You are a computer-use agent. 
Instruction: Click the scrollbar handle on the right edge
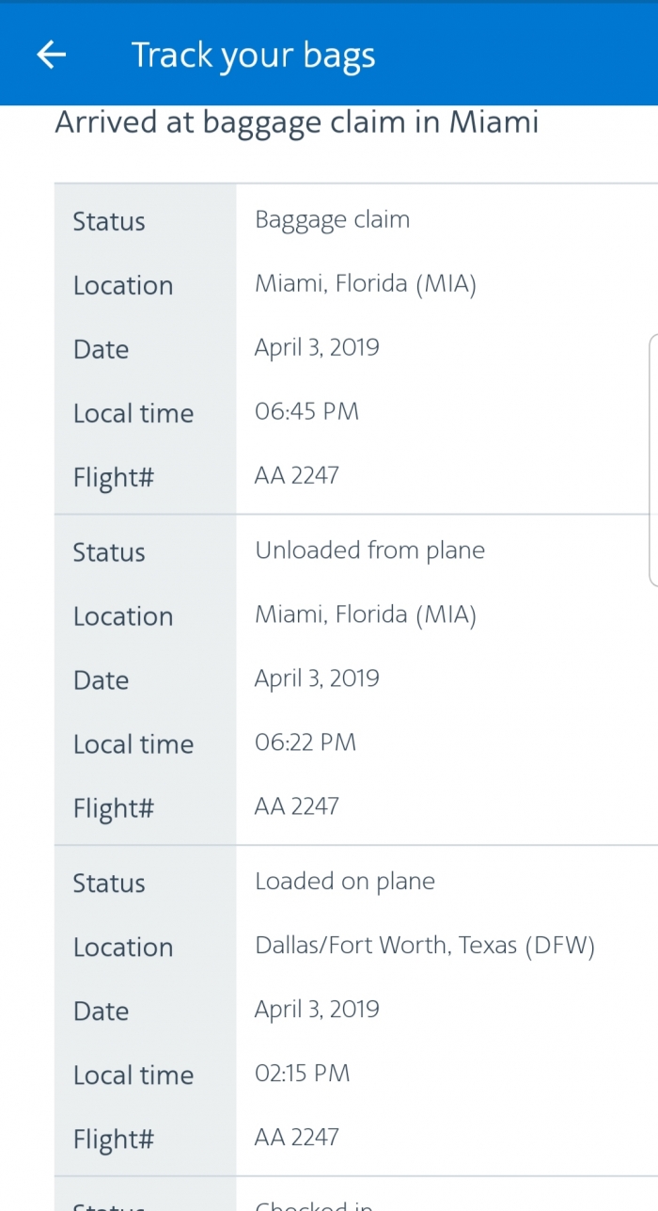tap(653, 460)
